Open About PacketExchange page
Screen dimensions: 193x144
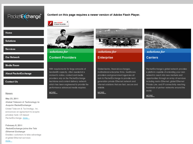[x=24, y=73]
